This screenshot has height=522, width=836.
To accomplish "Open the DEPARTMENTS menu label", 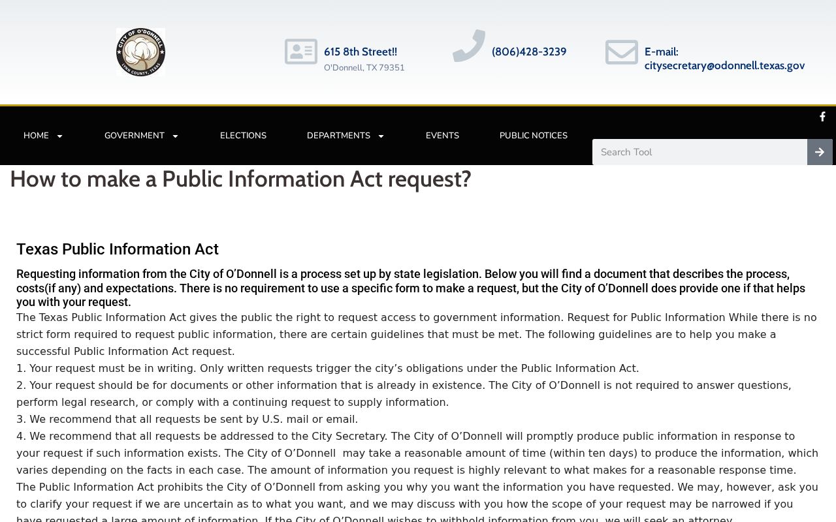I will tap(338, 136).
